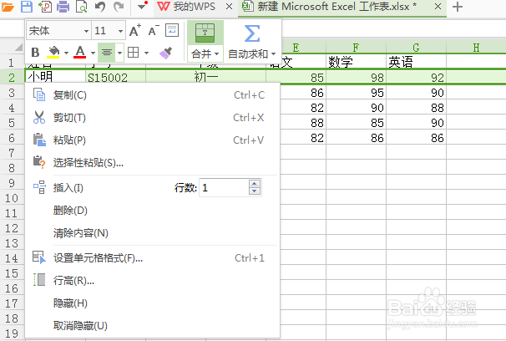Close the Excel workbook tab
This screenshot has width=506, height=341.
[x=438, y=7]
